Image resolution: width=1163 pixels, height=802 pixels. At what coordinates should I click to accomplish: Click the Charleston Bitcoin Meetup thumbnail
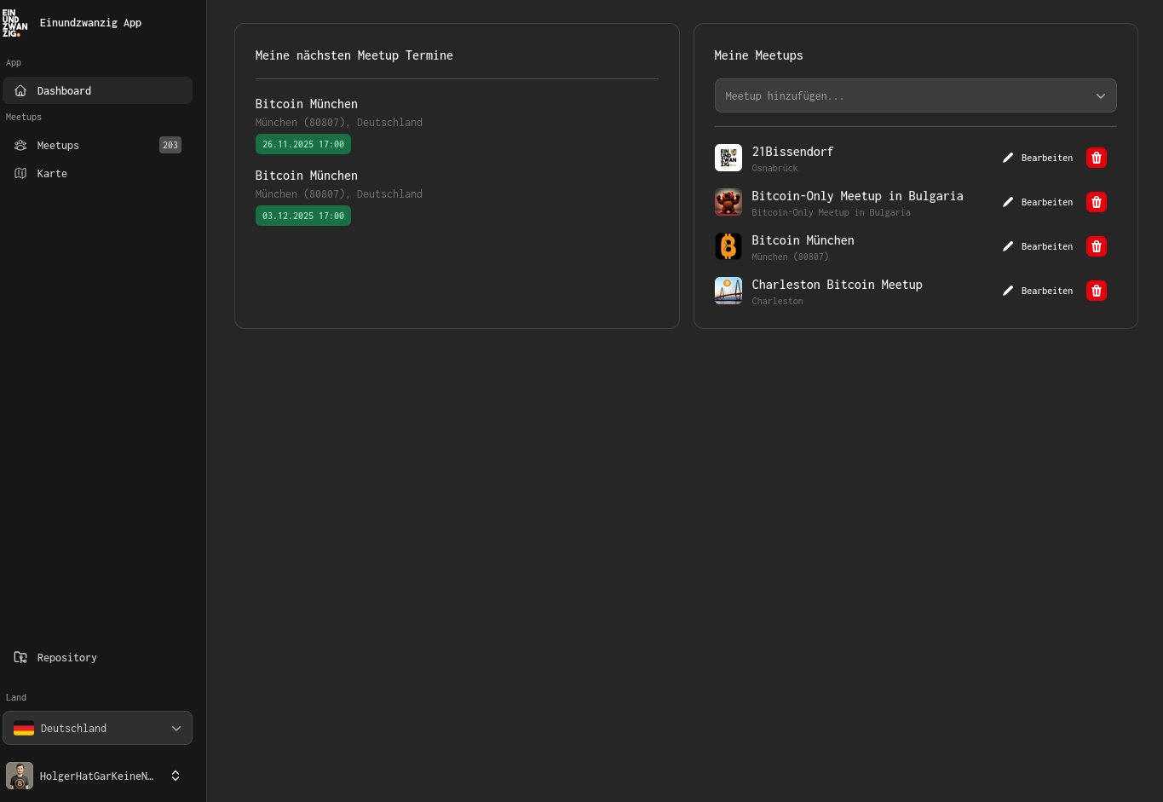[728, 291]
